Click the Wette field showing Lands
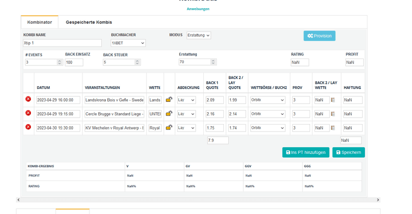412x214 pixels. (x=155, y=100)
